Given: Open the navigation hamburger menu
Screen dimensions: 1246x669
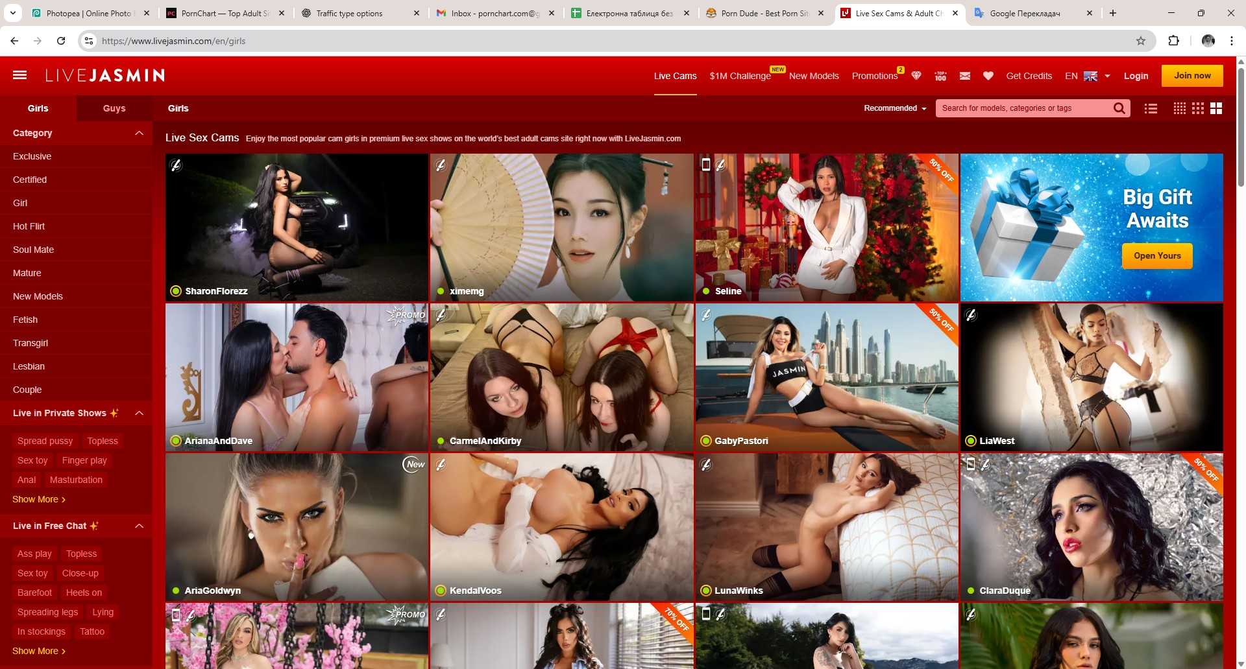Looking at the screenshot, I should pyautogui.click(x=19, y=75).
